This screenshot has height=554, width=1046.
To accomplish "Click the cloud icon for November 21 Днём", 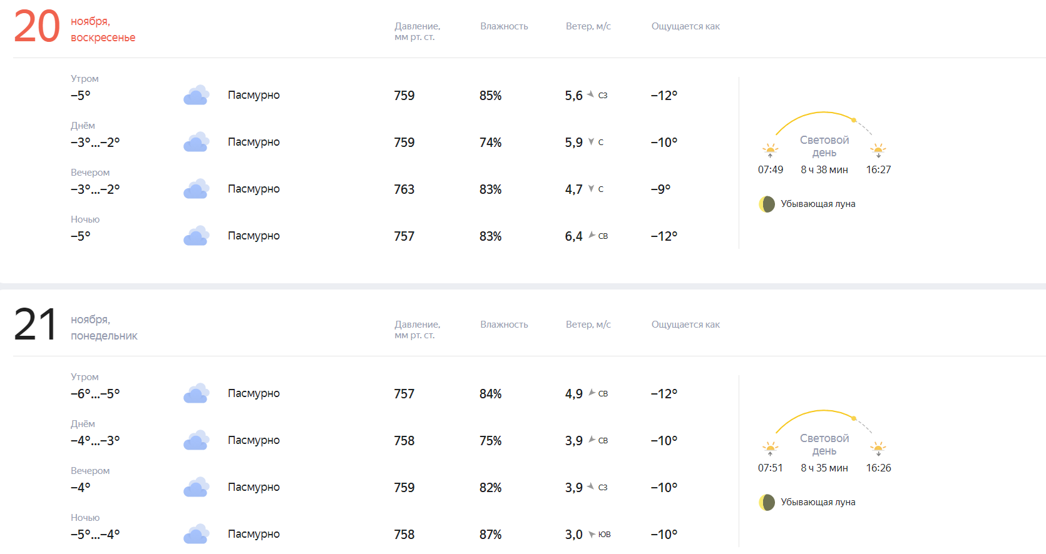I will [196, 440].
